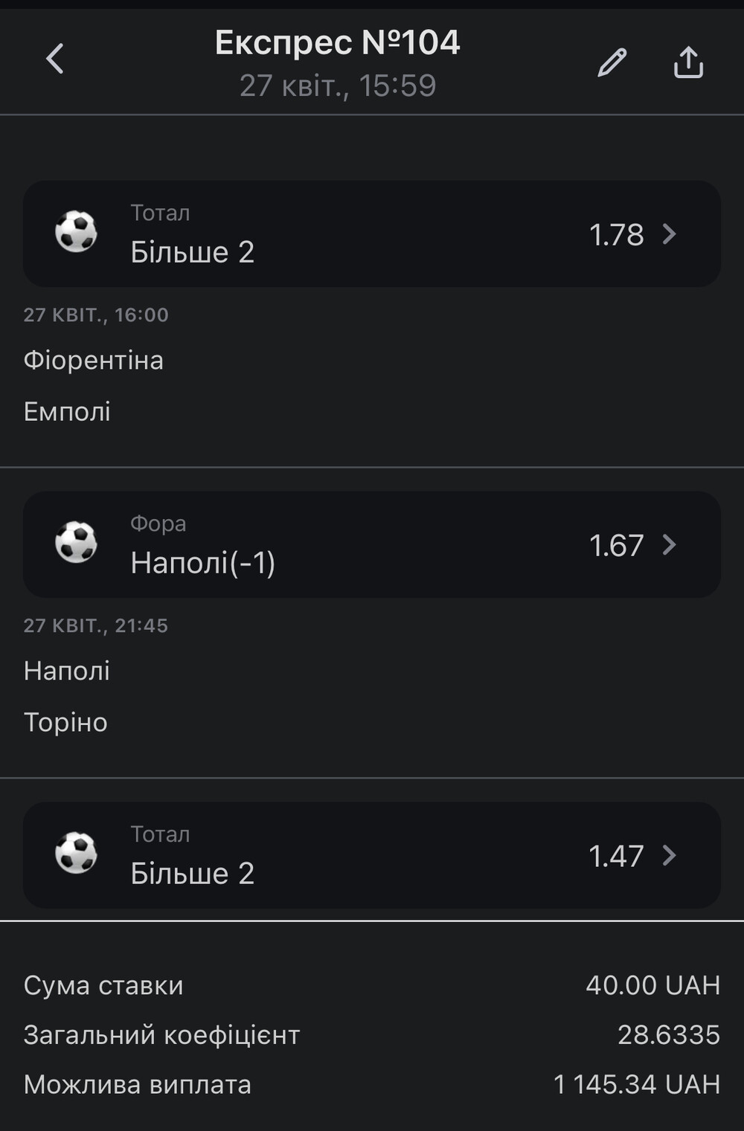Image resolution: width=744 pixels, height=1131 pixels.
Task: Tap the back arrow icon
Action: coord(55,59)
